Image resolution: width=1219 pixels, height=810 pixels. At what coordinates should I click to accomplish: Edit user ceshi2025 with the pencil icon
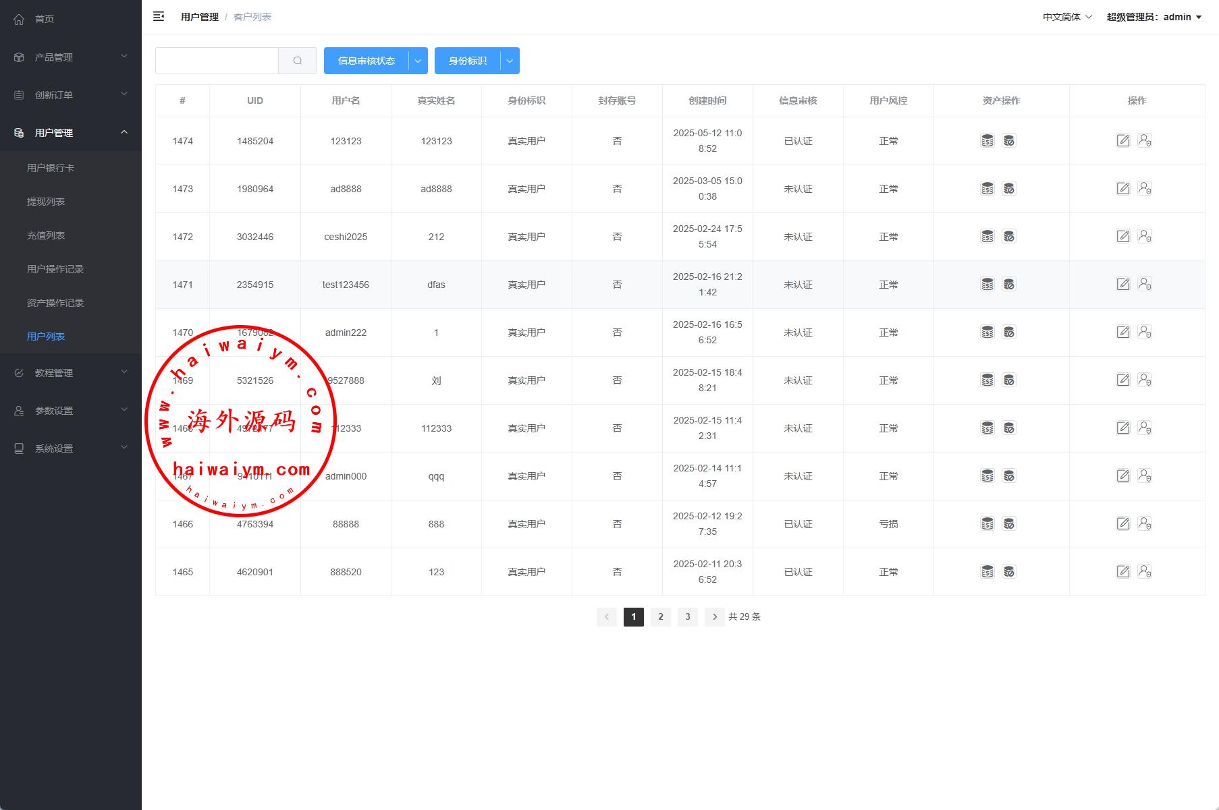coord(1122,237)
